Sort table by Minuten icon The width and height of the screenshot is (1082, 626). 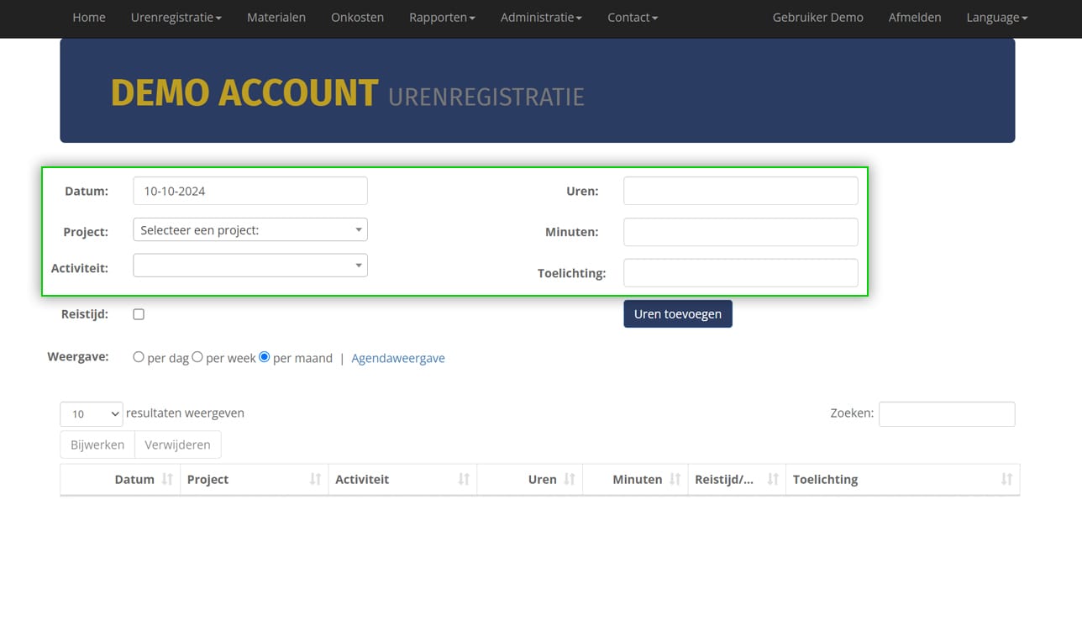pos(675,480)
